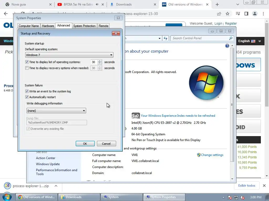The height and width of the screenshot is (201, 269).
Task: Click the network tray icon
Action: tap(236, 197)
